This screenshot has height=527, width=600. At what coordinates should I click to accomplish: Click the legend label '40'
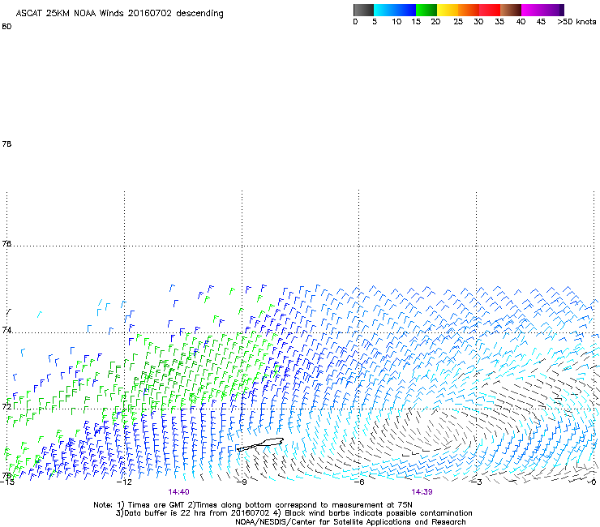click(x=521, y=22)
